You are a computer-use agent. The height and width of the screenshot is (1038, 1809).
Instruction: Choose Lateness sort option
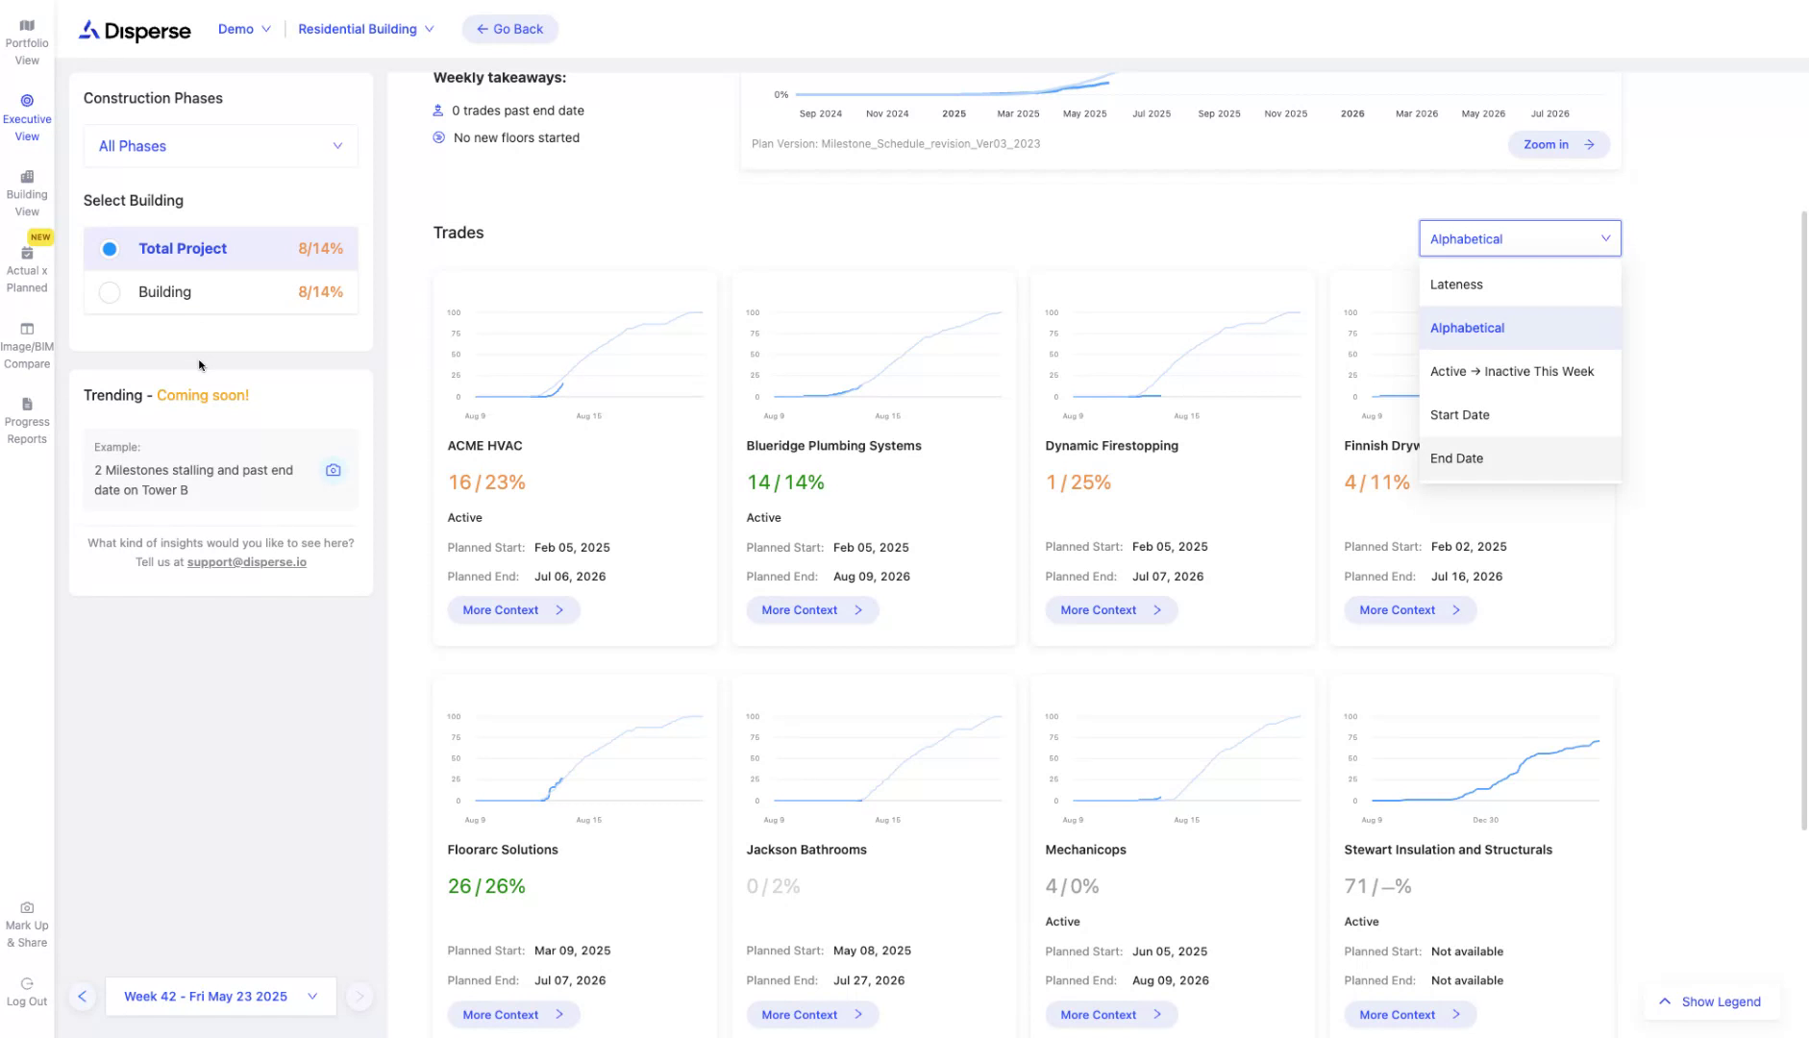[1456, 284]
